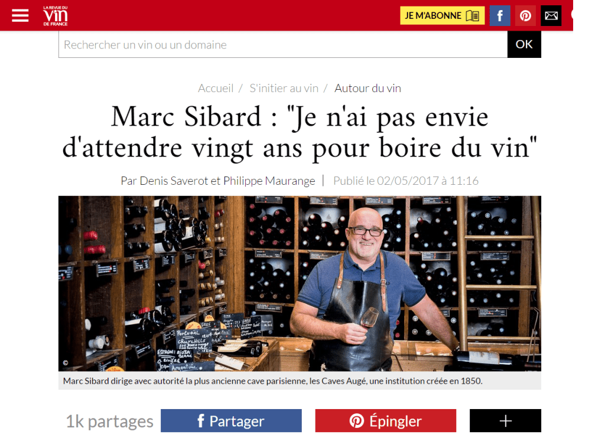Open the hamburger menu
This screenshot has height=438, width=605.
(20, 15)
